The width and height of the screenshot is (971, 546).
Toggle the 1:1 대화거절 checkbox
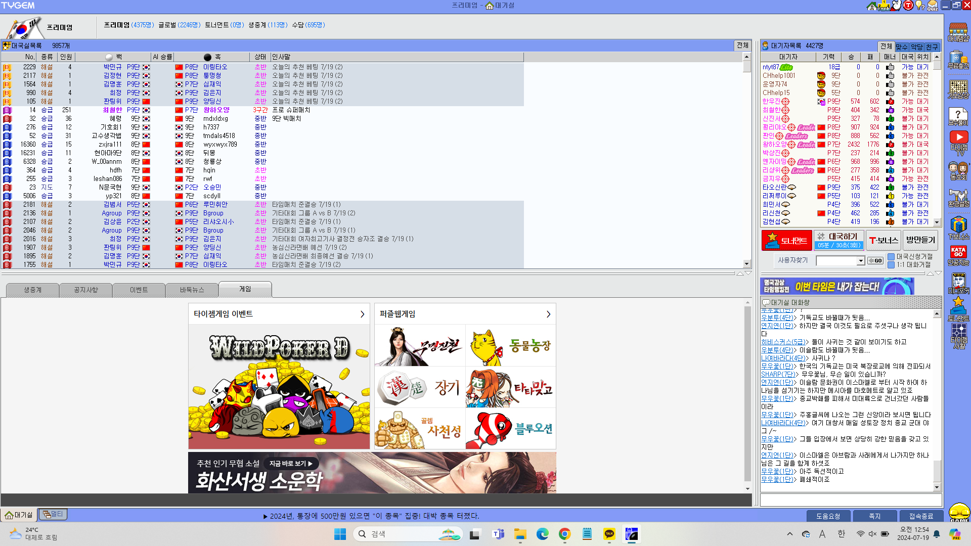[891, 265]
